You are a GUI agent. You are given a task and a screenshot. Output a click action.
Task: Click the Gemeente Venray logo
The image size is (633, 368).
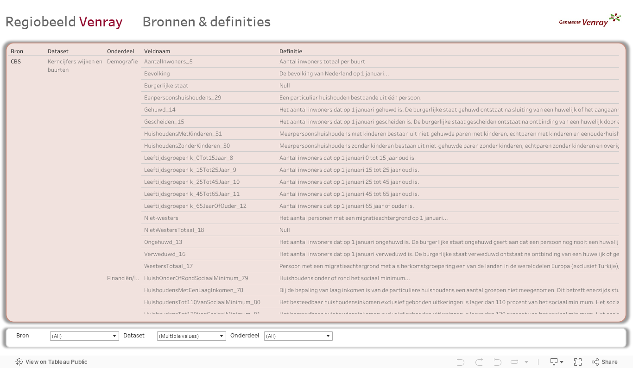pos(589,21)
